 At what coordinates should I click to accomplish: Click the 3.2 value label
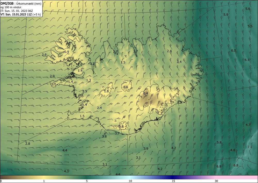coord(92,64)
